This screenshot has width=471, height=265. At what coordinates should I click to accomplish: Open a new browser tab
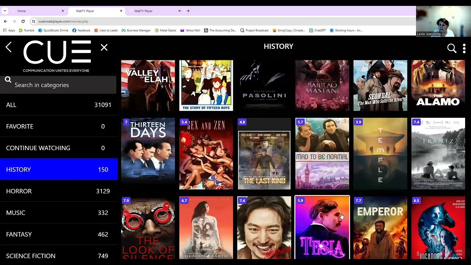tap(188, 11)
